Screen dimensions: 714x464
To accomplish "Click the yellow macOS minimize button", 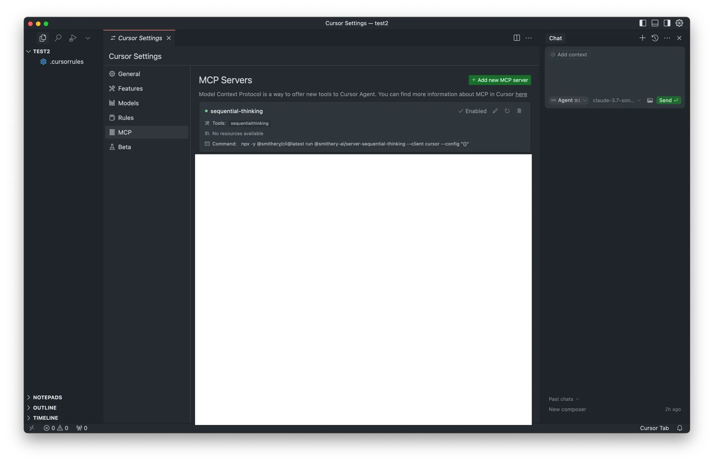I will click(x=38, y=24).
